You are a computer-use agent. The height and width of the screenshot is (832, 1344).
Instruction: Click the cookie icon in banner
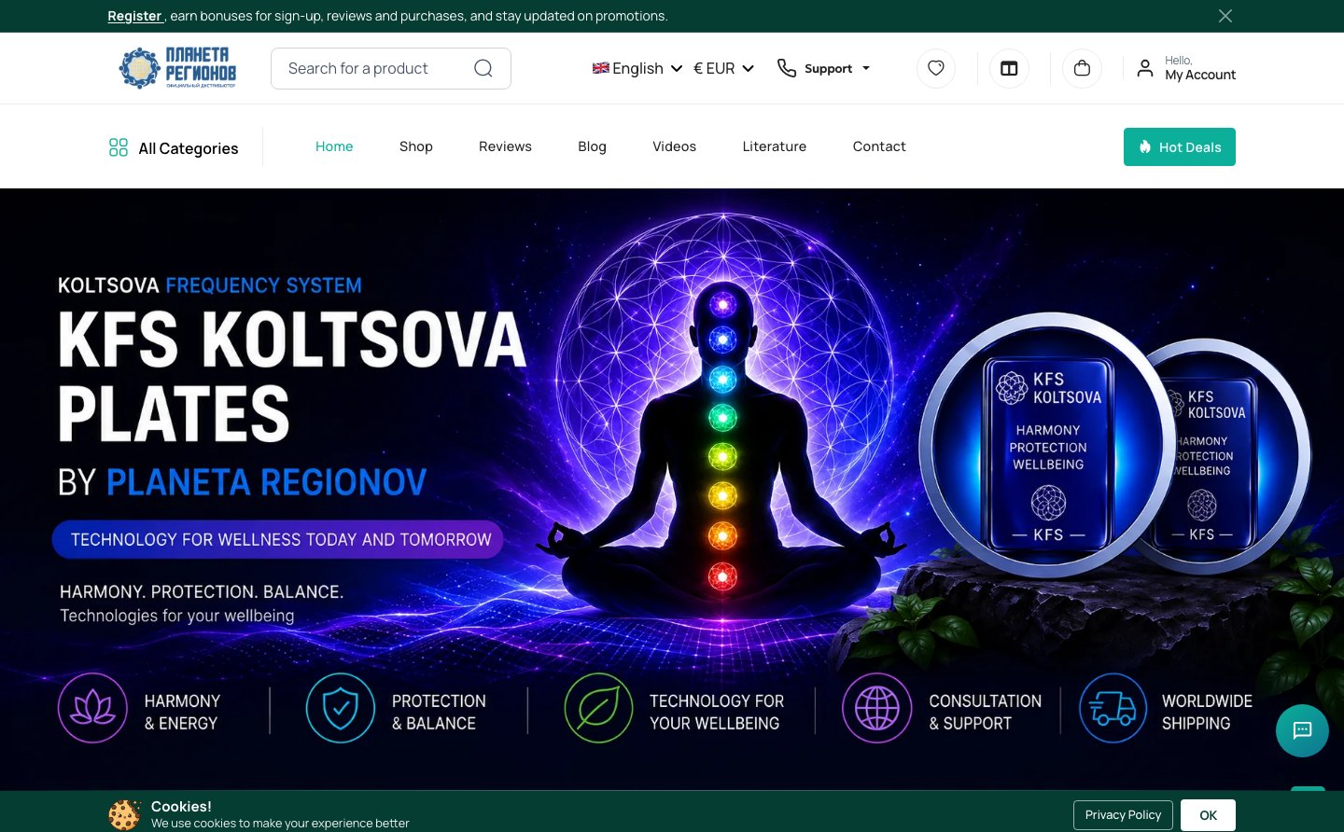pos(124,814)
